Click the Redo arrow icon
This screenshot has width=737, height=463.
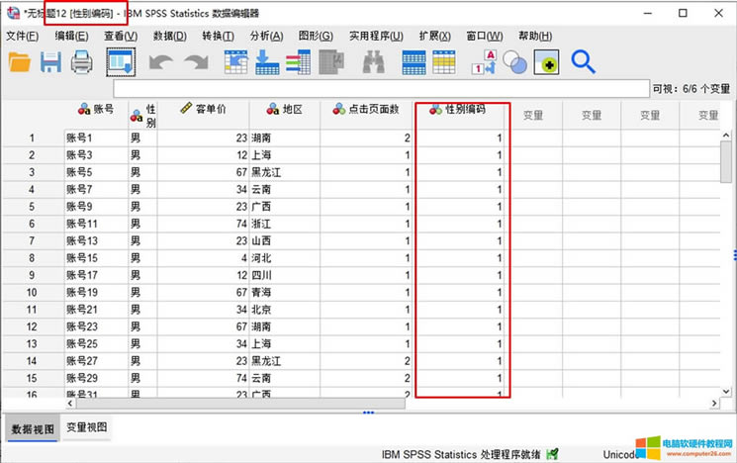click(x=196, y=62)
